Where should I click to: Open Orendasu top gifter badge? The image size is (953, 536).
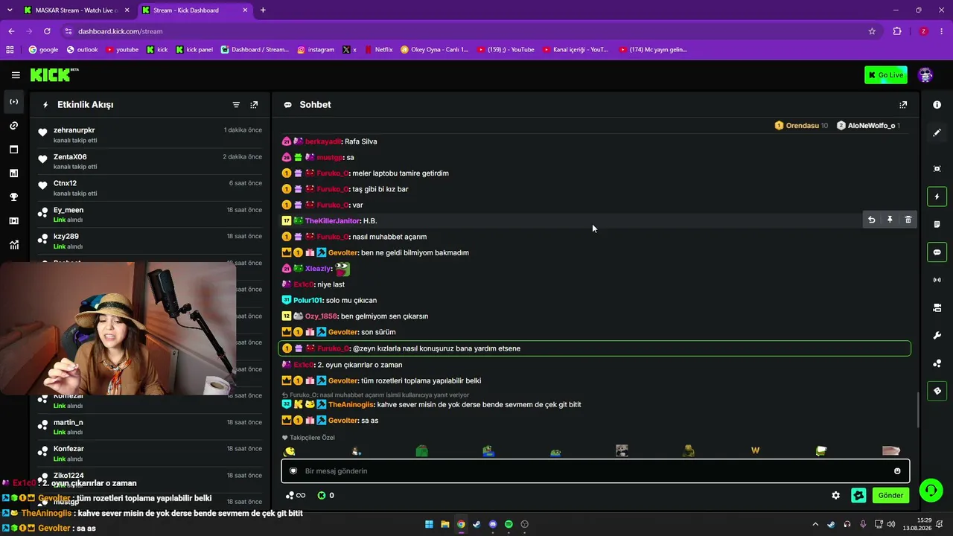(x=801, y=126)
